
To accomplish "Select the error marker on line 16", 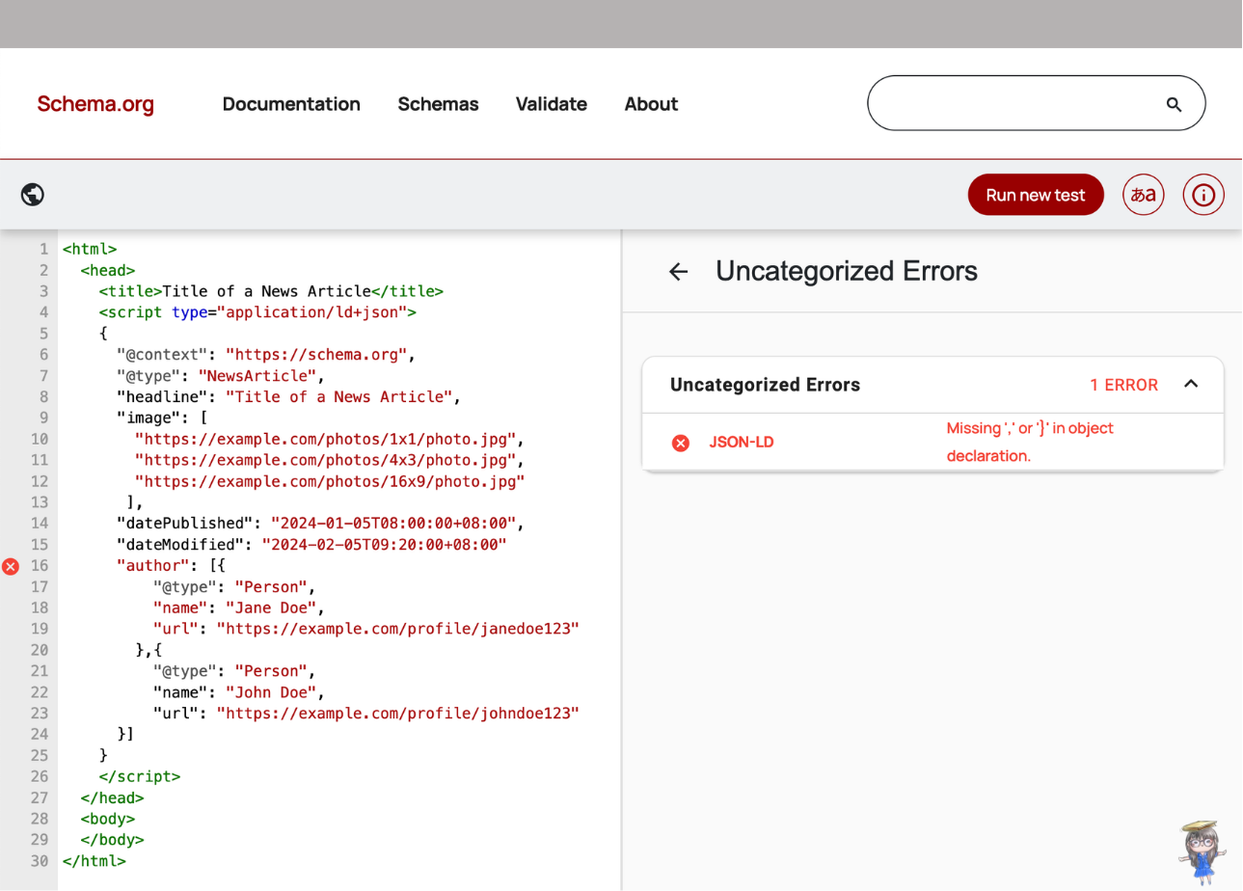I will point(11,566).
